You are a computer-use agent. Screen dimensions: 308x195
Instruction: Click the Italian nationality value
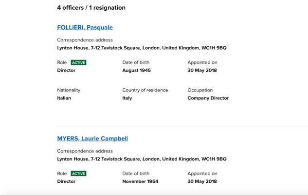(64, 98)
